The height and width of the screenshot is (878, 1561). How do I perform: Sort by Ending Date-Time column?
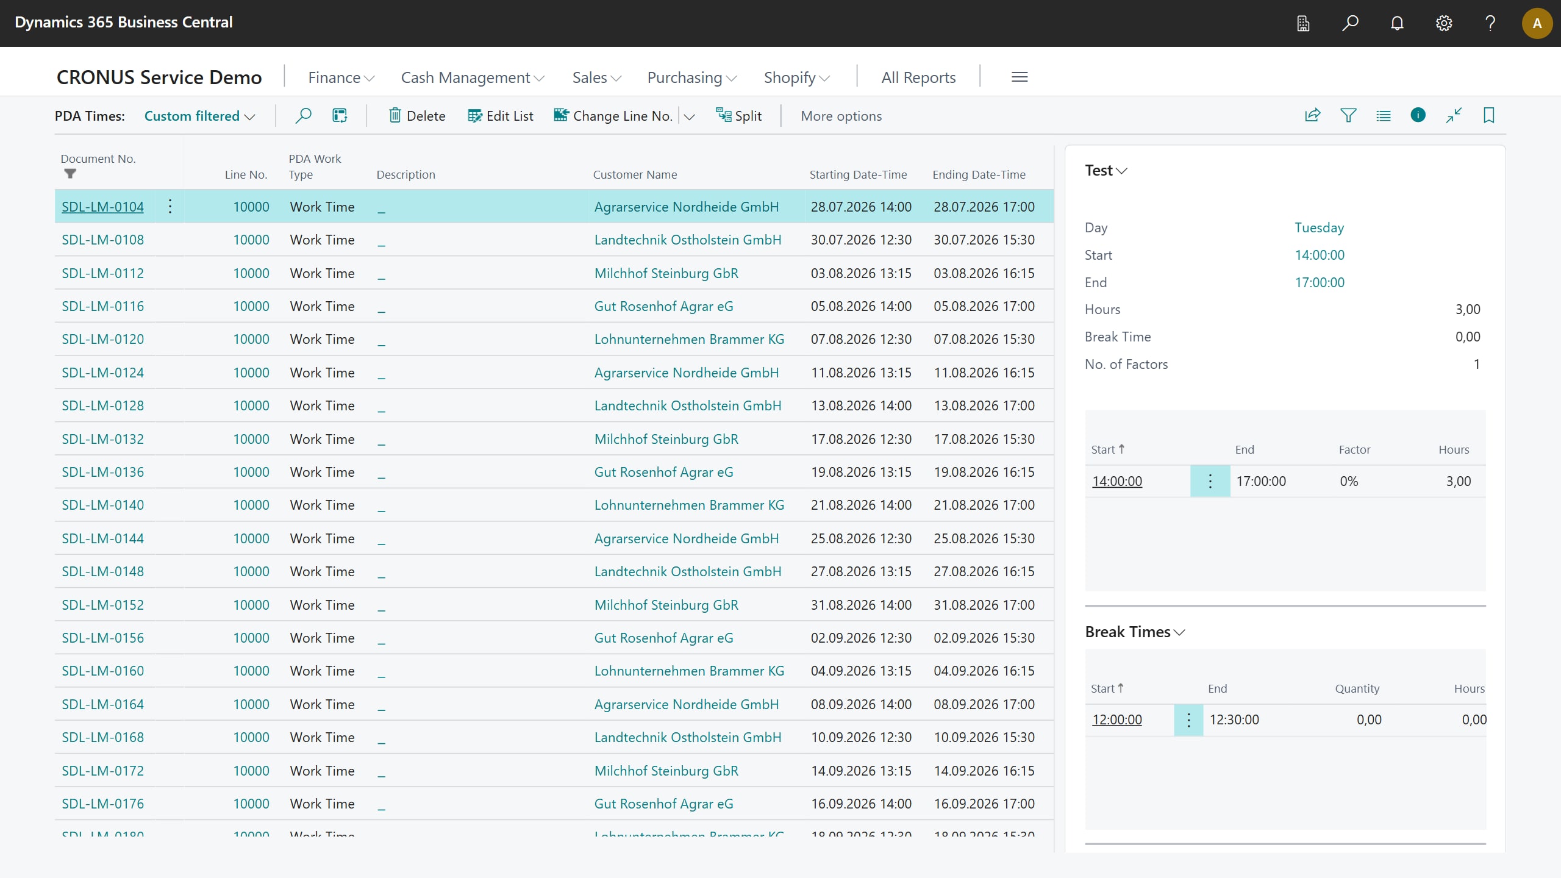[979, 174]
